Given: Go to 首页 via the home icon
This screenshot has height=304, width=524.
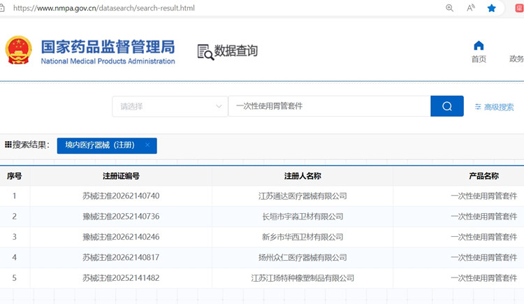Looking at the screenshot, I should (479, 45).
